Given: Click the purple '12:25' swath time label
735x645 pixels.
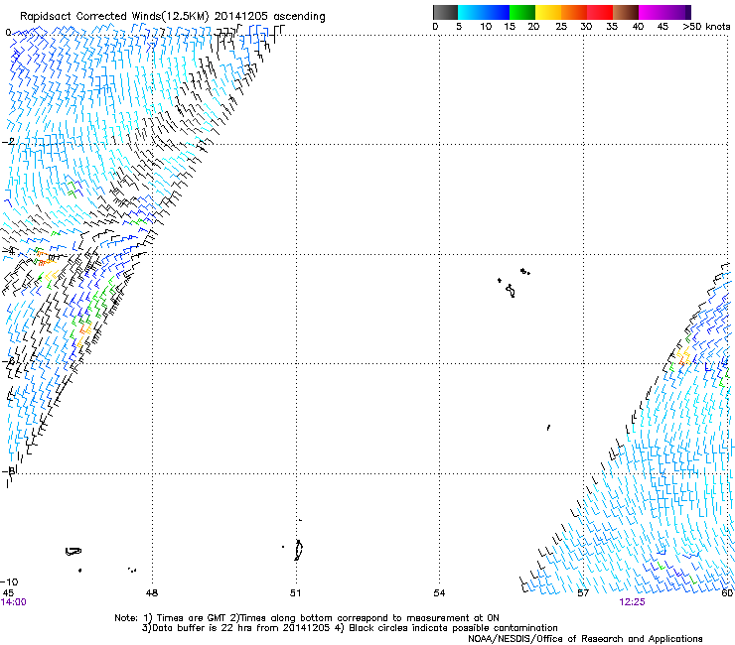Looking at the screenshot, I should click(632, 602).
